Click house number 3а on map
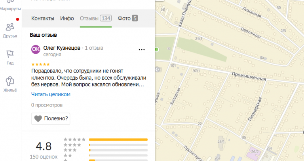This screenshot has width=304, height=161. pos(262,58)
